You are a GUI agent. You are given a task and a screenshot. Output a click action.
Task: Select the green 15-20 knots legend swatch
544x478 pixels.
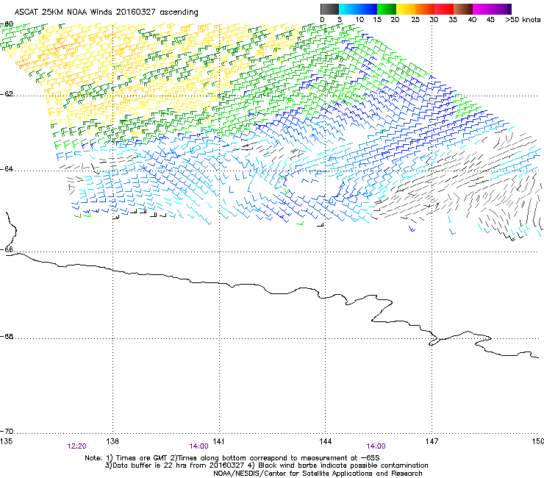[x=387, y=9]
